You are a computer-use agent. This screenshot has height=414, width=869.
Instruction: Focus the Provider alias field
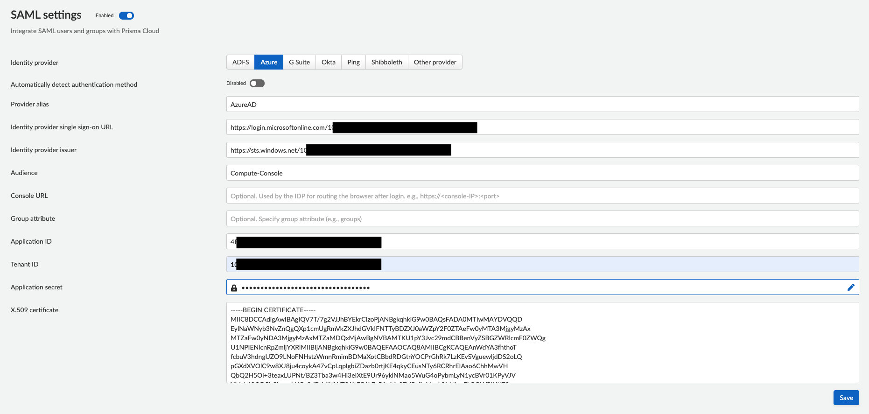[542, 104]
